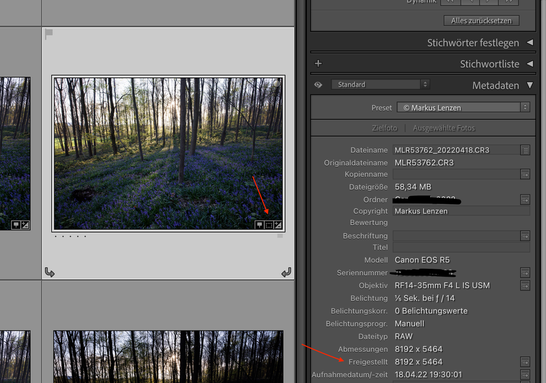Open the Standard metadata view dropdown
This screenshot has width=546, height=383.
pos(380,84)
